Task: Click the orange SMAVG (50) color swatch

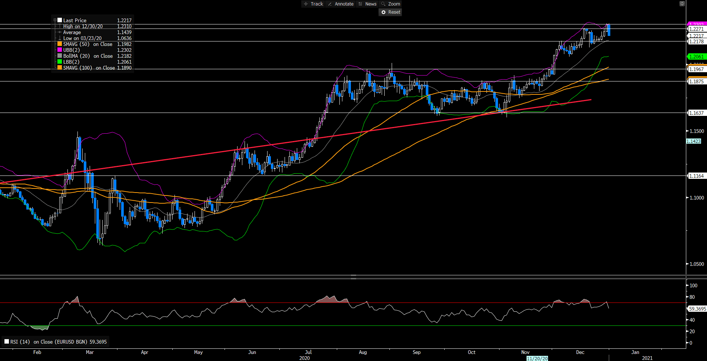Action: (60, 44)
